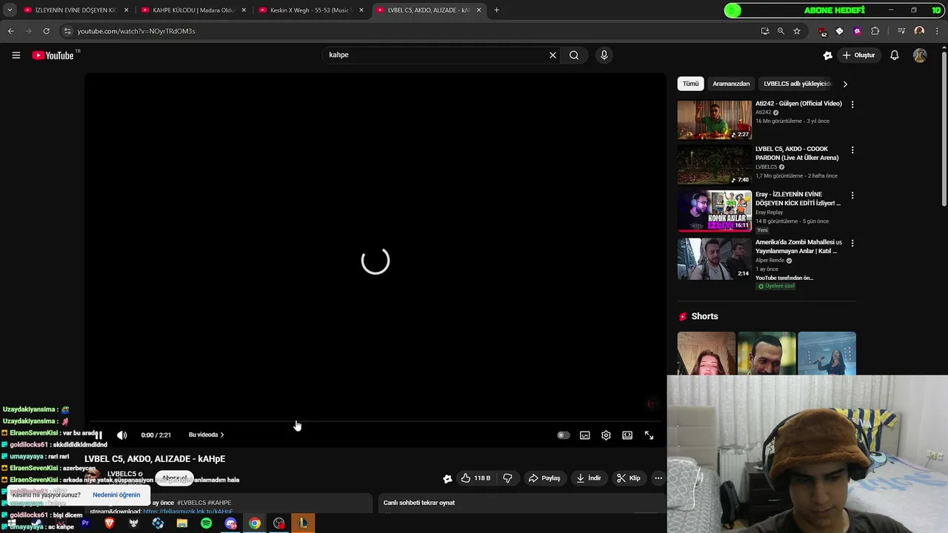Image resolution: width=948 pixels, height=533 pixels.
Task: Open options for COOOK PARDON video
Action: [852, 150]
